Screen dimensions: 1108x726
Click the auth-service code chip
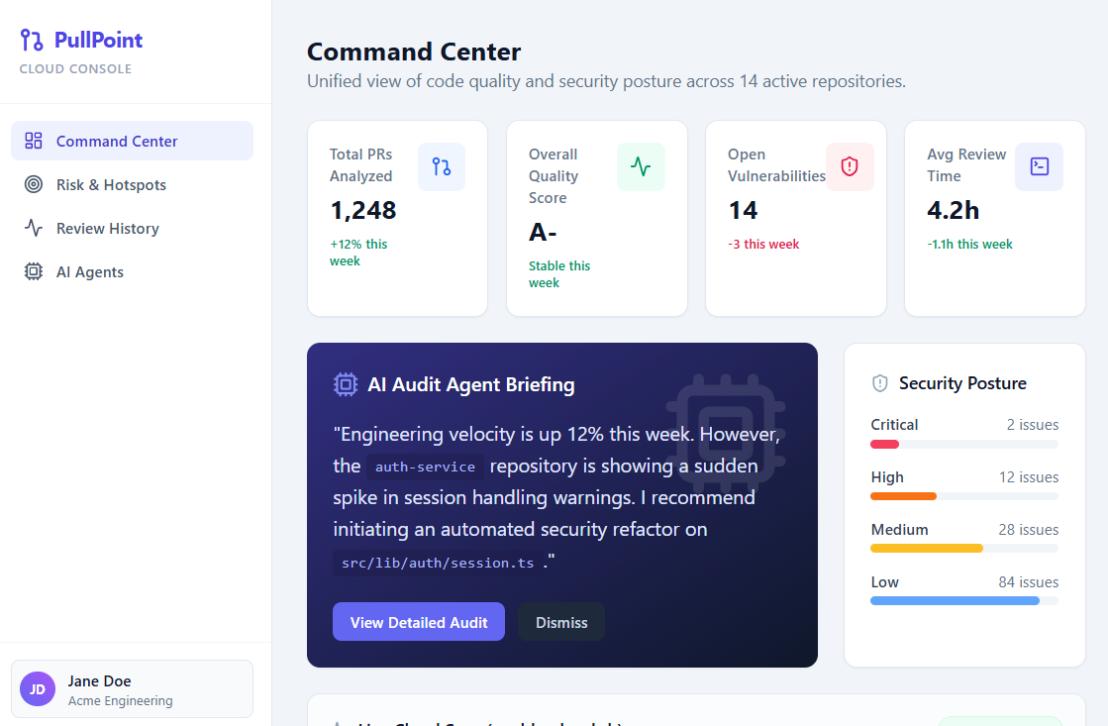click(425, 466)
